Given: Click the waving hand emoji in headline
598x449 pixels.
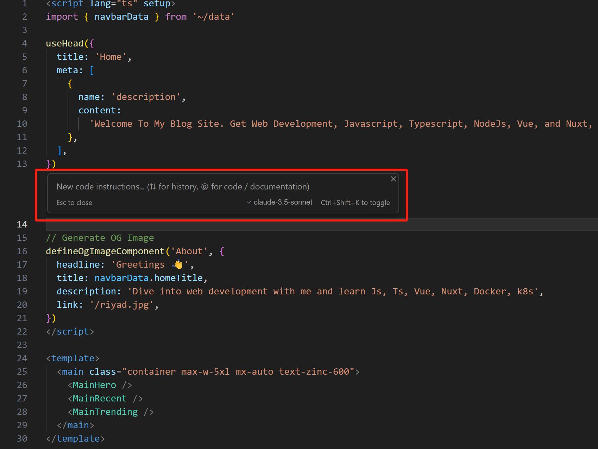Looking at the screenshot, I should [x=178, y=264].
